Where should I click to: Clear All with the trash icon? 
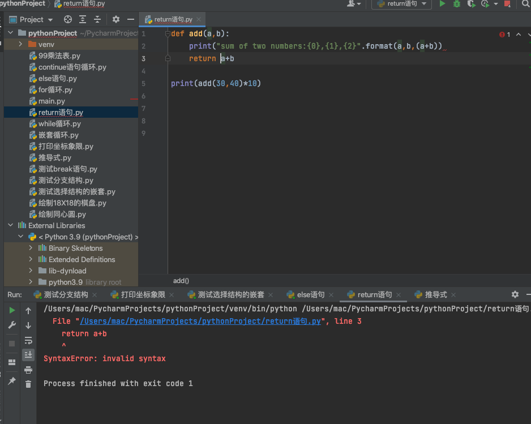coord(28,384)
